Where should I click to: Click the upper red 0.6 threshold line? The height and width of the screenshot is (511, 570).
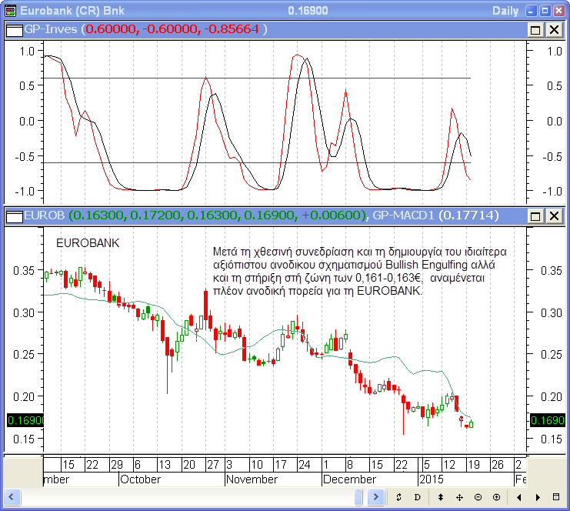click(x=257, y=78)
